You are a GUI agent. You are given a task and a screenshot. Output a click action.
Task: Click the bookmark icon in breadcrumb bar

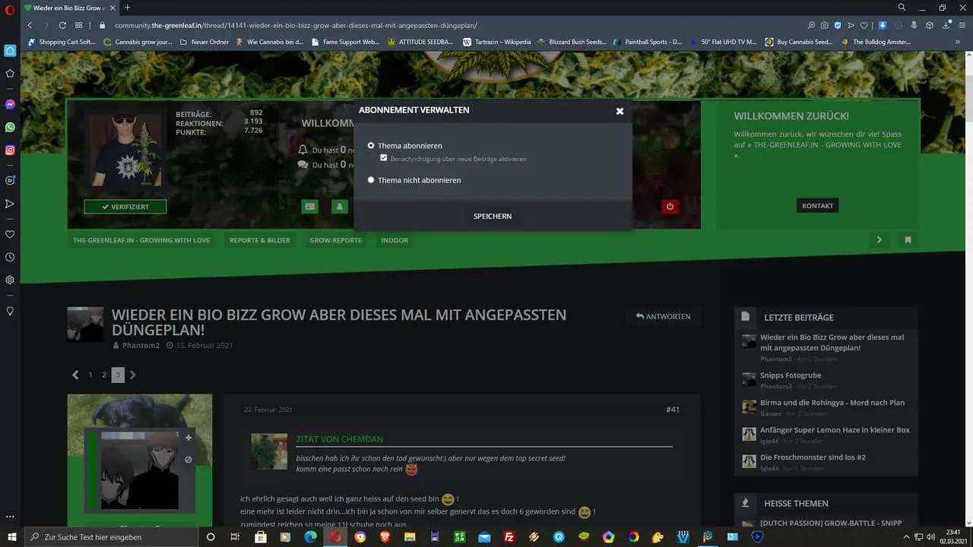click(908, 240)
